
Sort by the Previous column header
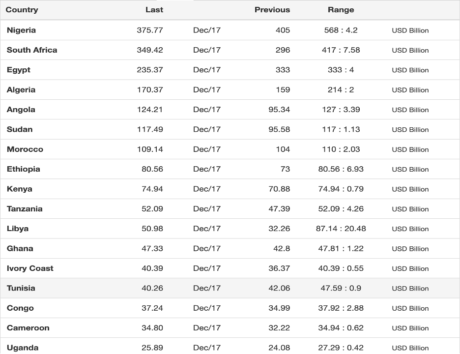272,10
